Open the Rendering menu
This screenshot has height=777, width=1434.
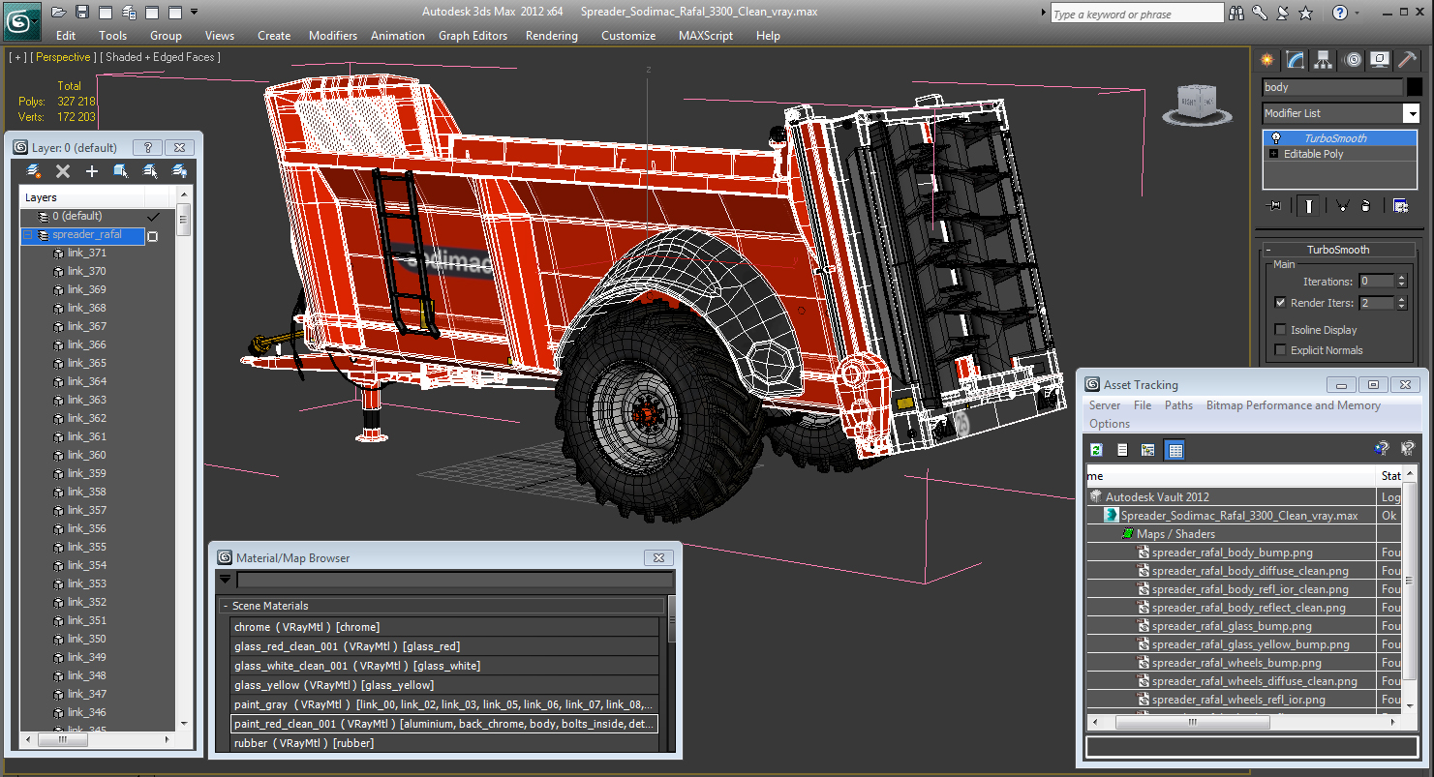(x=552, y=36)
